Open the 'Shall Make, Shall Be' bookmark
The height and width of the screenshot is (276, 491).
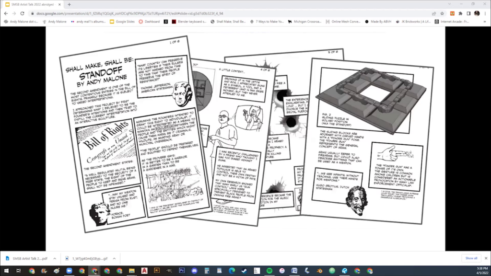click(228, 22)
